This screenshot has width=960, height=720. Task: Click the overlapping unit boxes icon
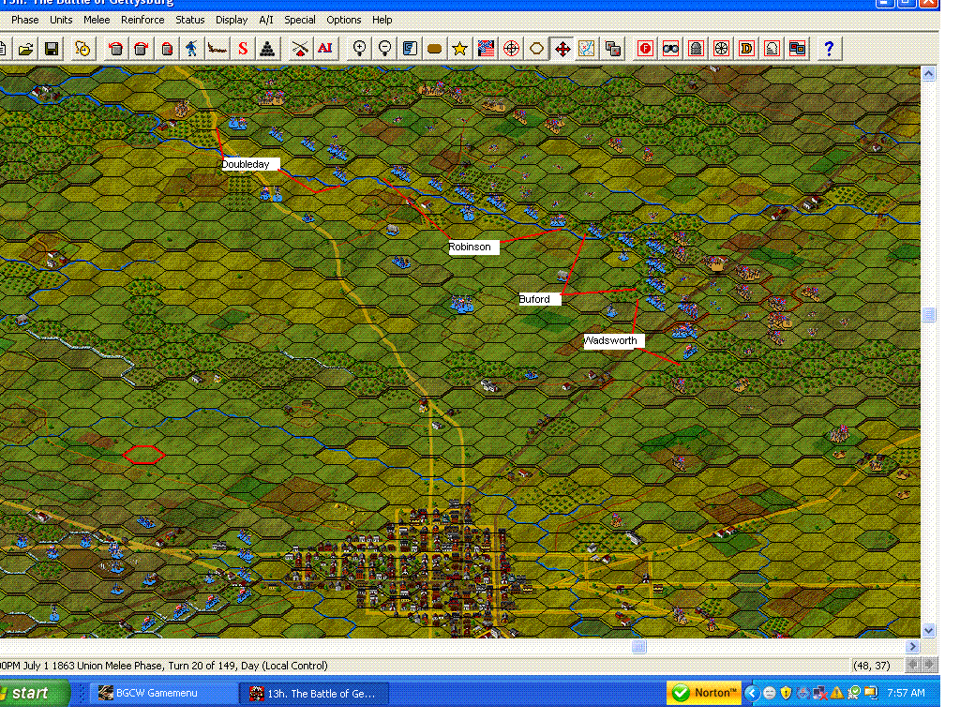[x=797, y=49]
